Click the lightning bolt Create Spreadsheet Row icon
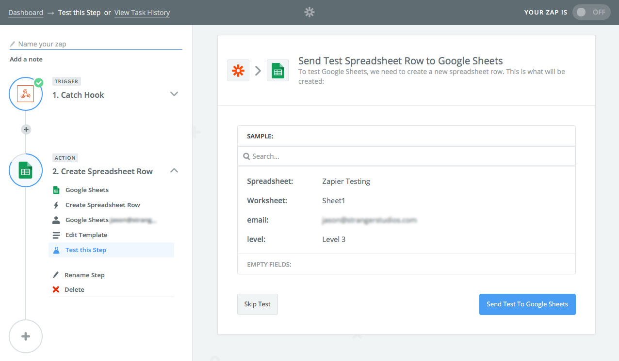Image resolution: width=619 pixels, height=361 pixels. 56,205
